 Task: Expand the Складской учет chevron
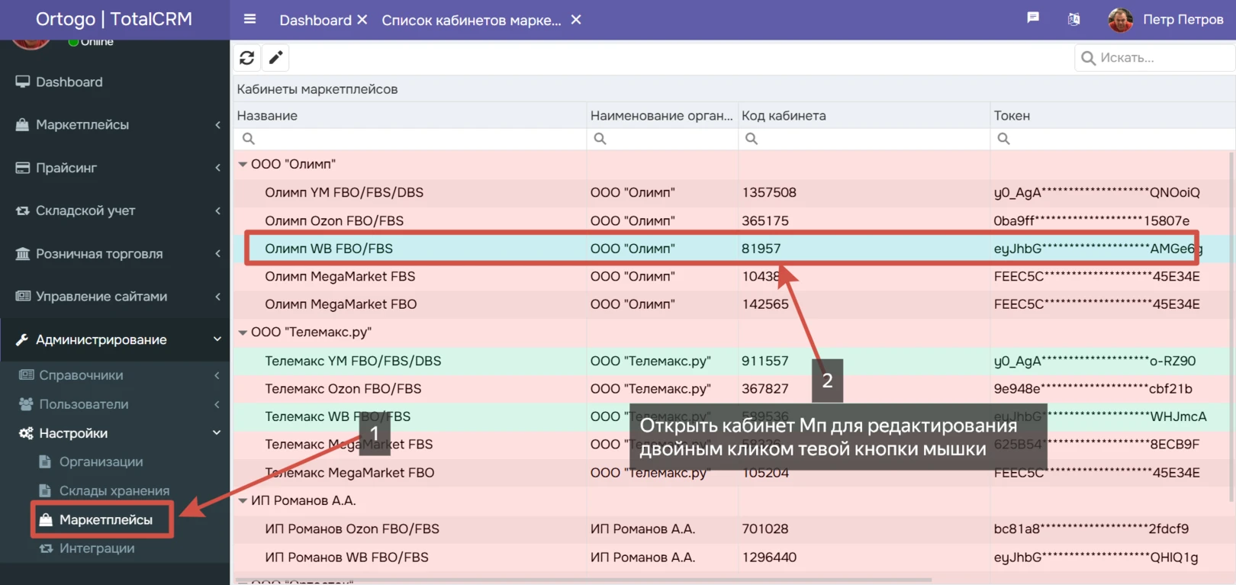217,211
